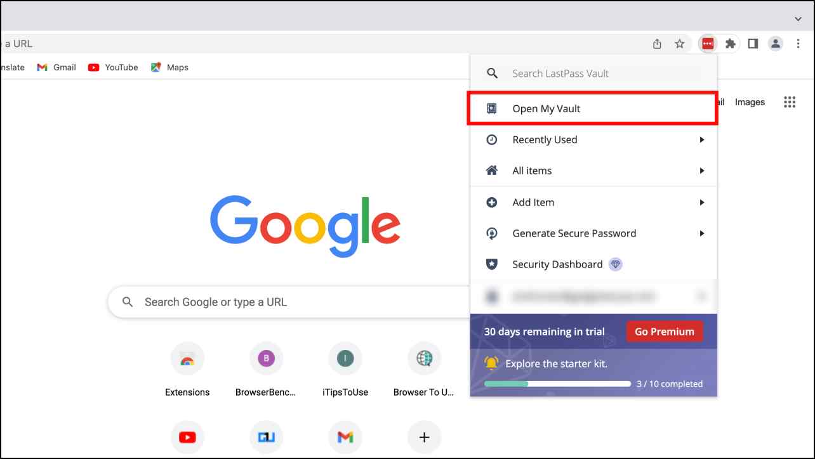Image resolution: width=815 pixels, height=459 pixels.
Task: Click the password generator icon
Action: [x=492, y=233]
